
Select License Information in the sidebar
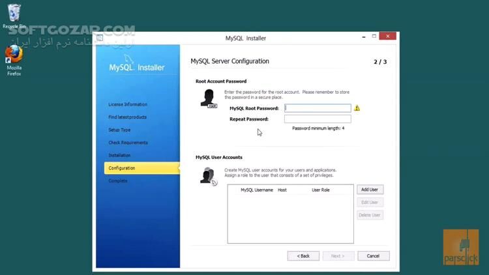[x=128, y=104]
